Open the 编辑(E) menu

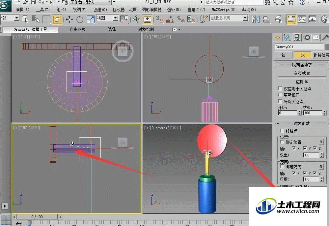(22, 10)
